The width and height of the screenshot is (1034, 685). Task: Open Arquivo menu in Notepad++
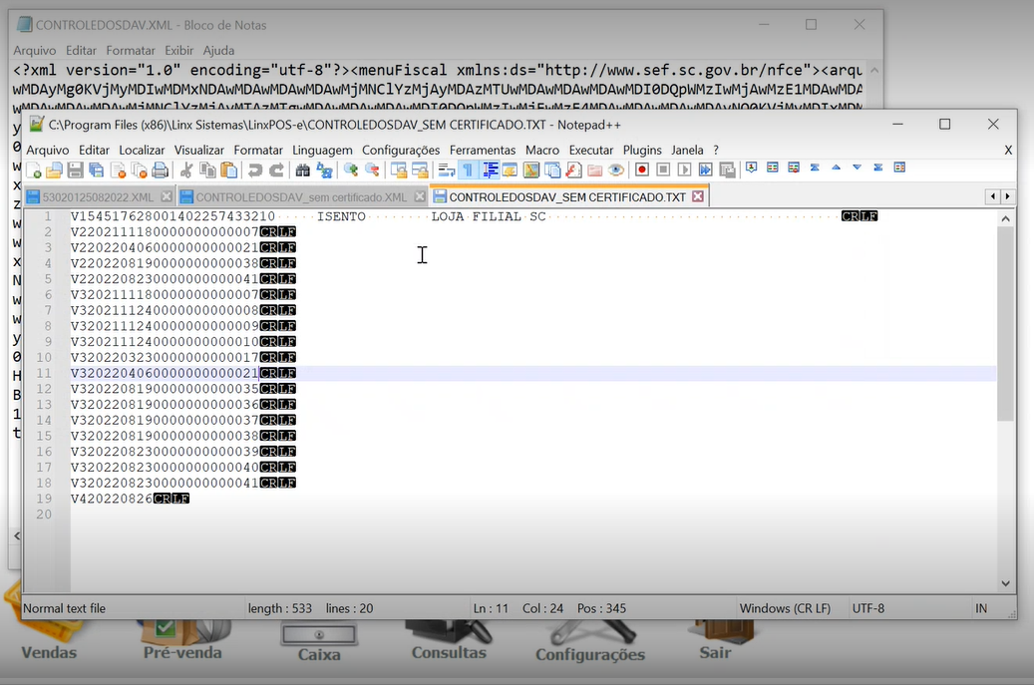(x=48, y=151)
